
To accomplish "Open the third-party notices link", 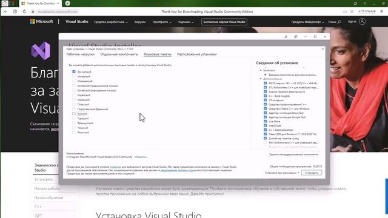I will pyautogui.click(x=178, y=170).
